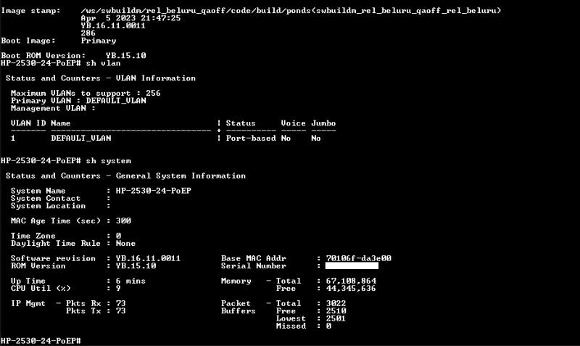Click the 'Jumbo' column header

(x=323, y=123)
